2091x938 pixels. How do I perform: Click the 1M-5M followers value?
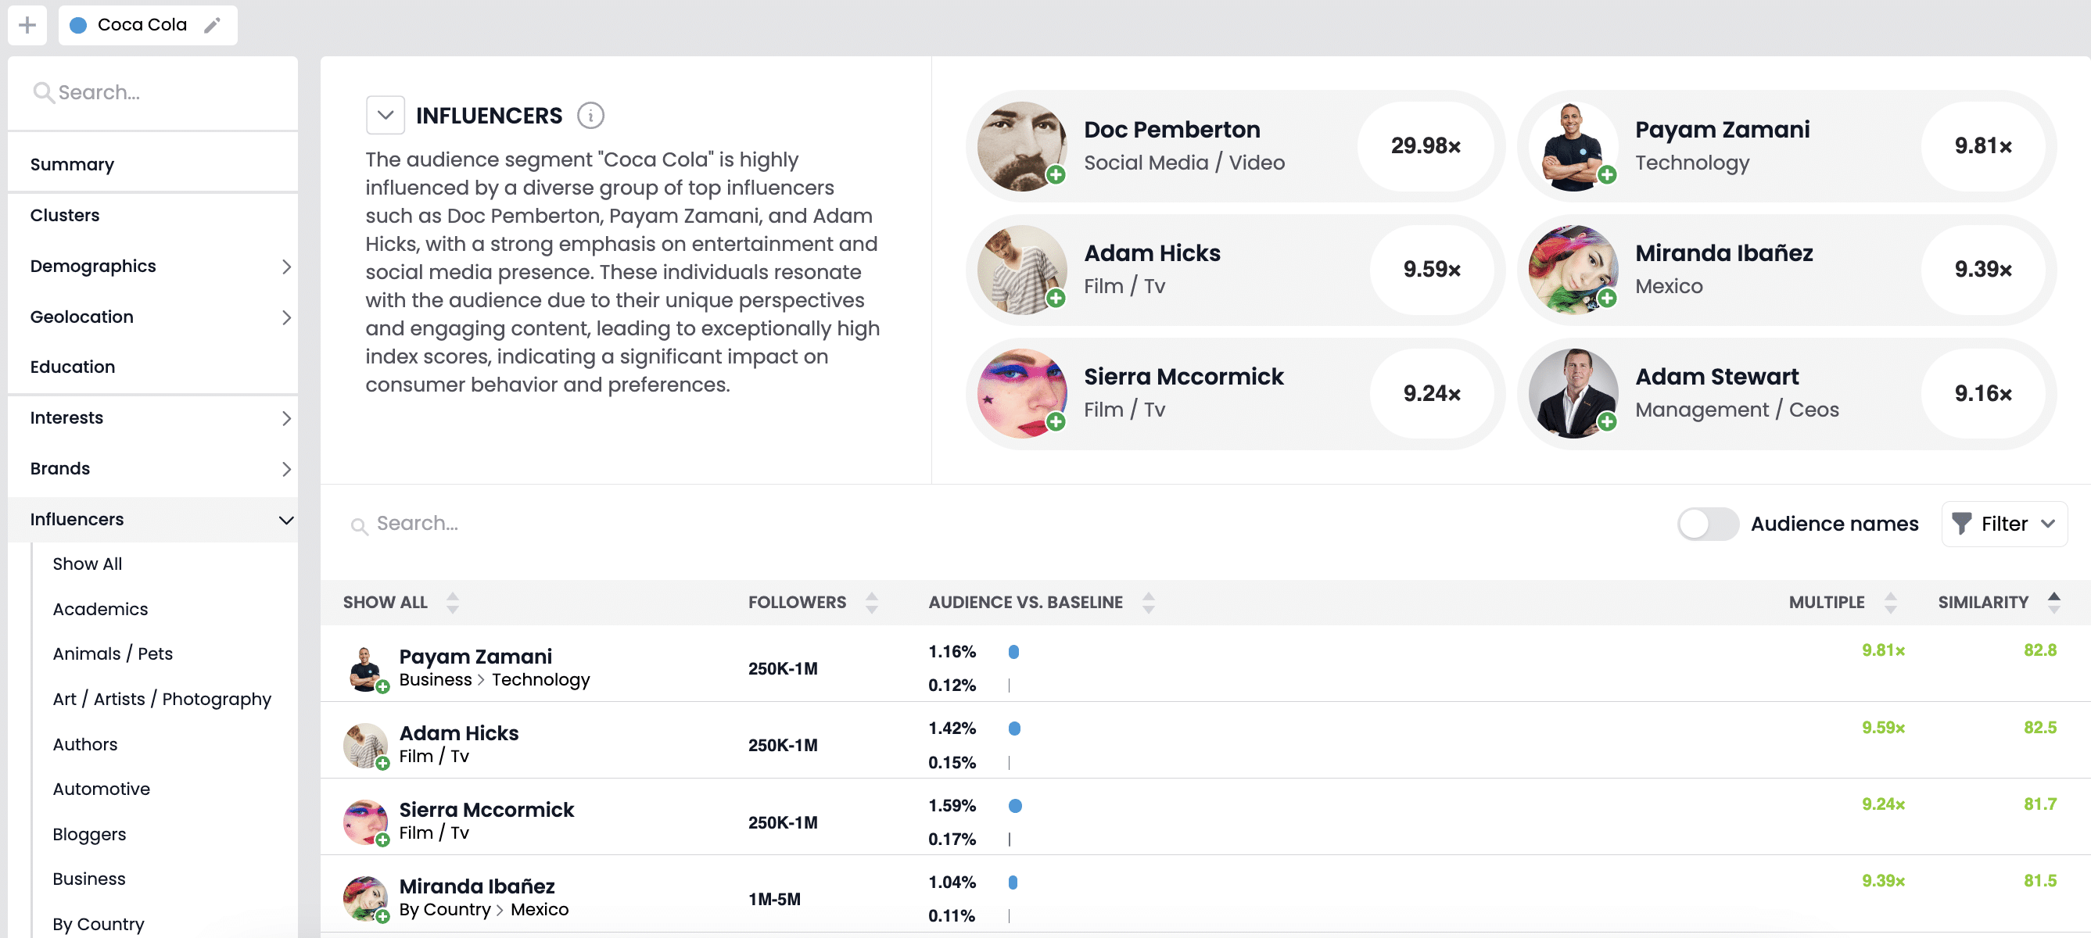tap(774, 899)
